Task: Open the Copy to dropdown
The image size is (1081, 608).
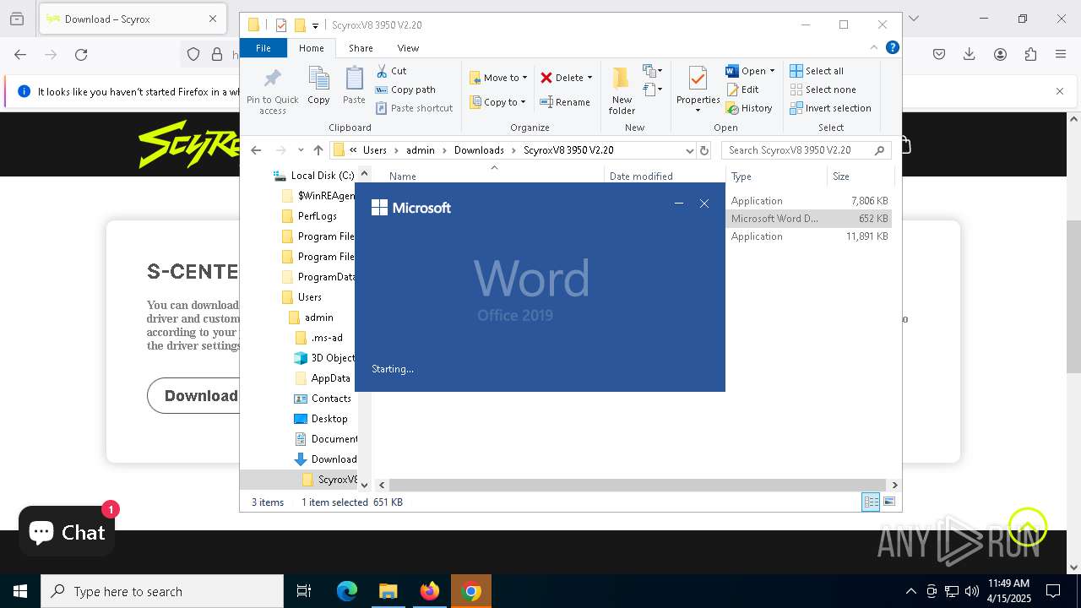Action: (497, 102)
